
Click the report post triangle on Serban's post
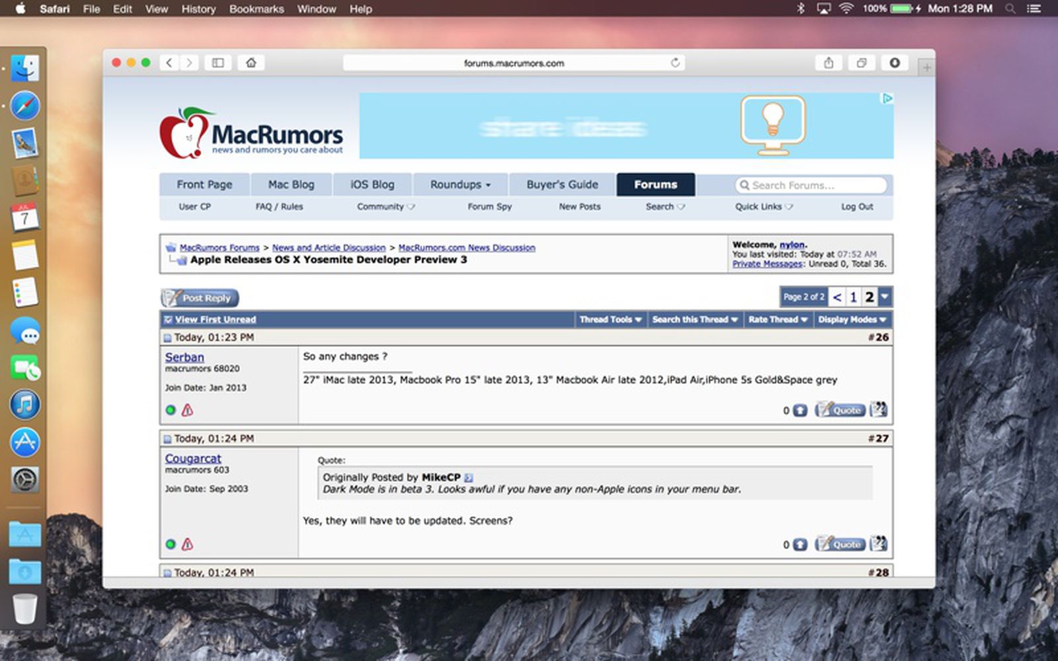[188, 410]
